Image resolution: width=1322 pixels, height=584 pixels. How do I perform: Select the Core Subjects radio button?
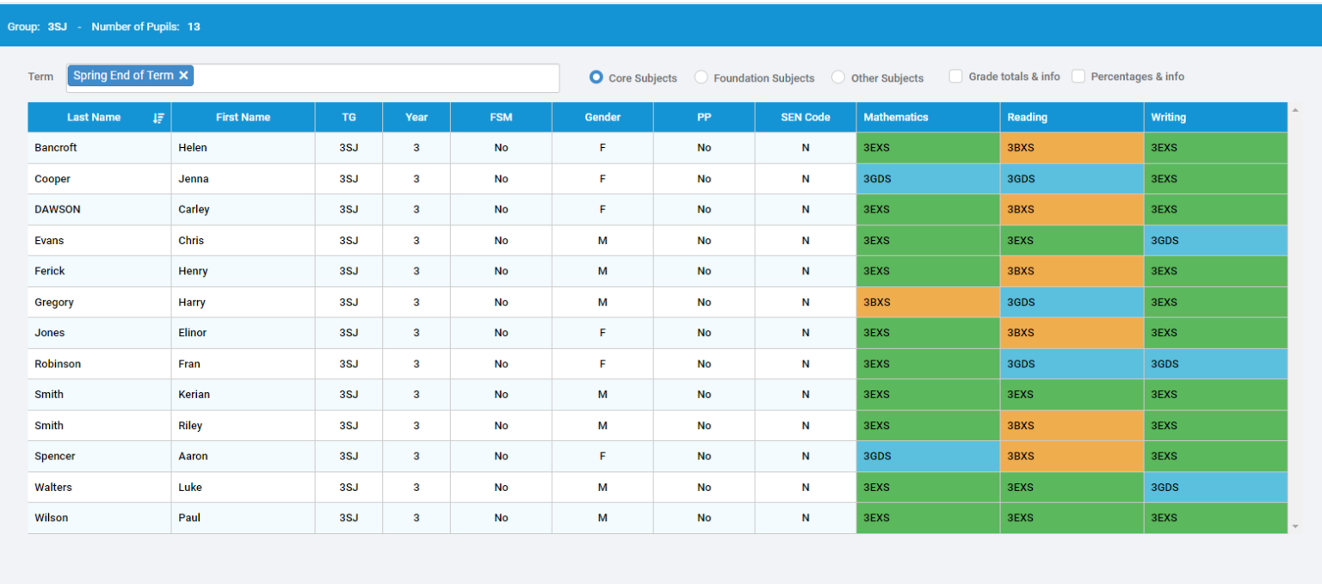point(596,77)
